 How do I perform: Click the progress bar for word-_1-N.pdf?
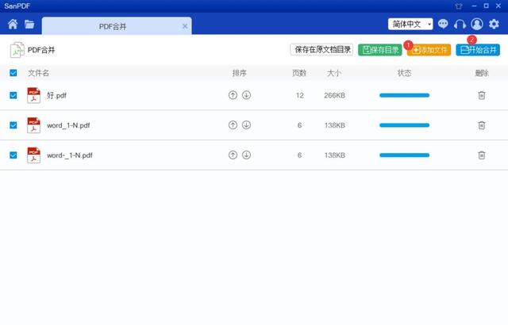[x=404, y=155]
